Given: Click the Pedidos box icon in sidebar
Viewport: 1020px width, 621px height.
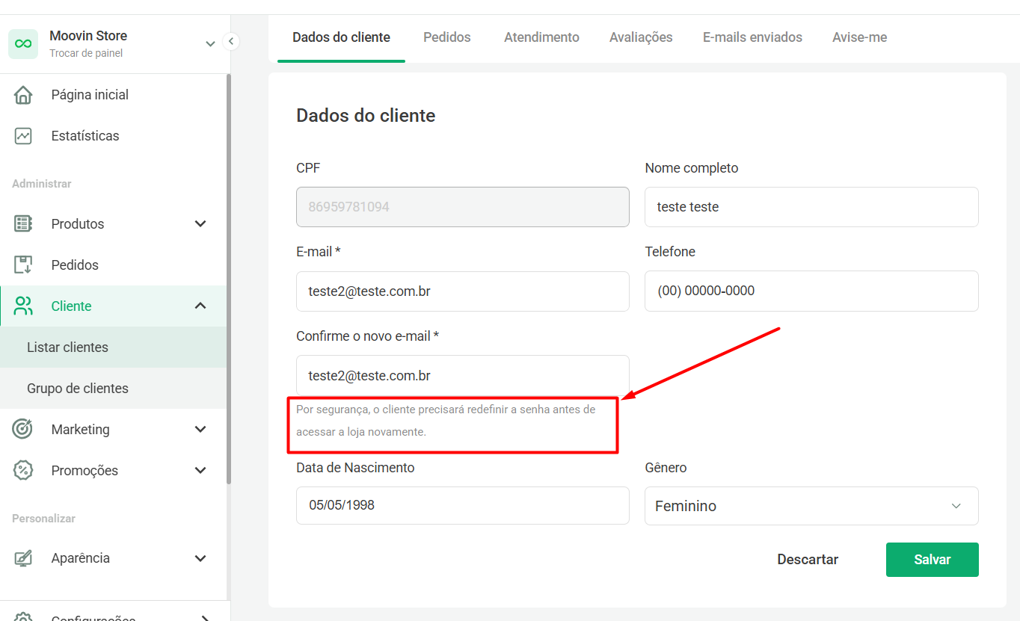Looking at the screenshot, I should (x=23, y=265).
